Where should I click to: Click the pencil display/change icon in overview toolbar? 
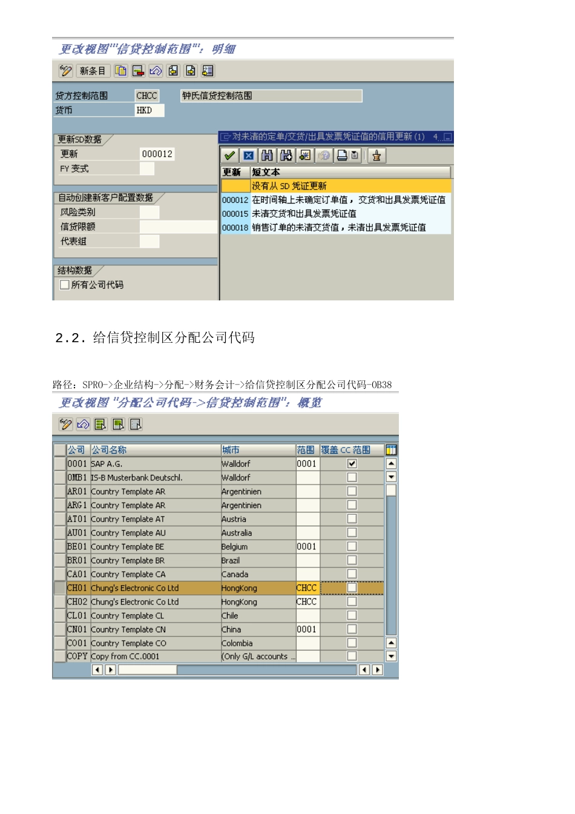(65, 425)
